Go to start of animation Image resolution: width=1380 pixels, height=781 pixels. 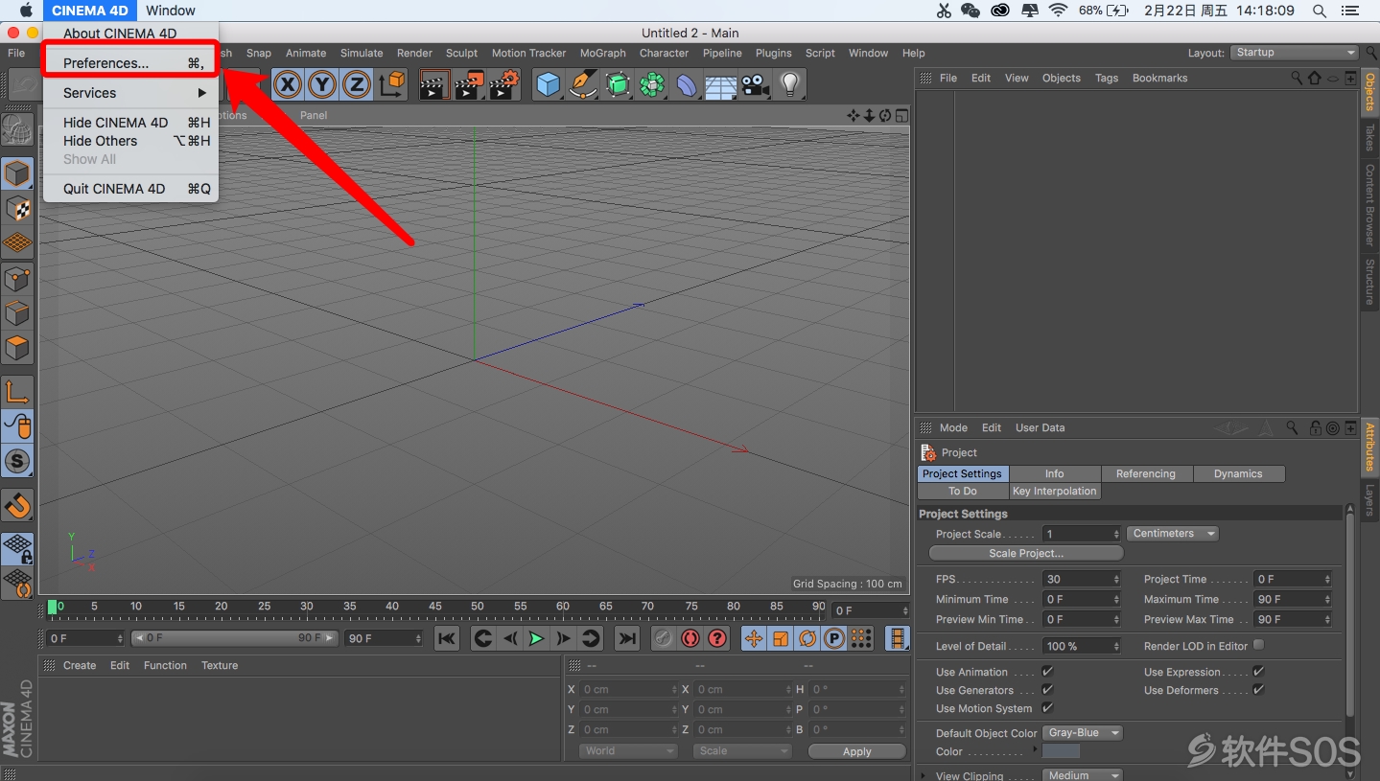click(447, 638)
